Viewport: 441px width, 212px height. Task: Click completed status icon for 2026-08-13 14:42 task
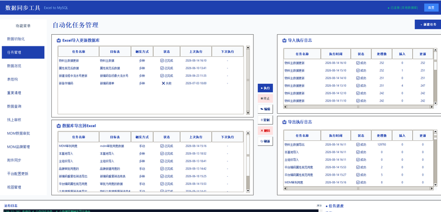(162, 169)
